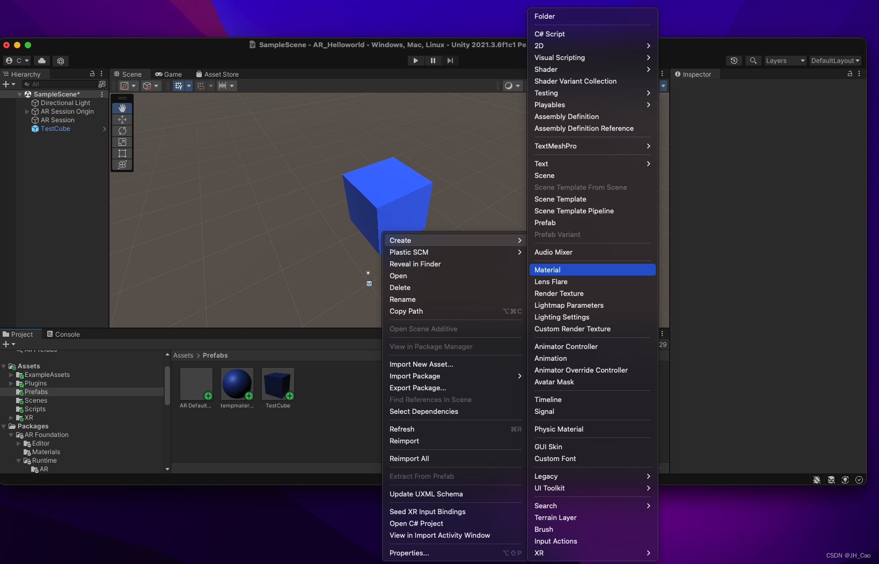This screenshot has width=879, height=564.
Task: Collapse the Packages folder tree
Action: click(4, 426)
